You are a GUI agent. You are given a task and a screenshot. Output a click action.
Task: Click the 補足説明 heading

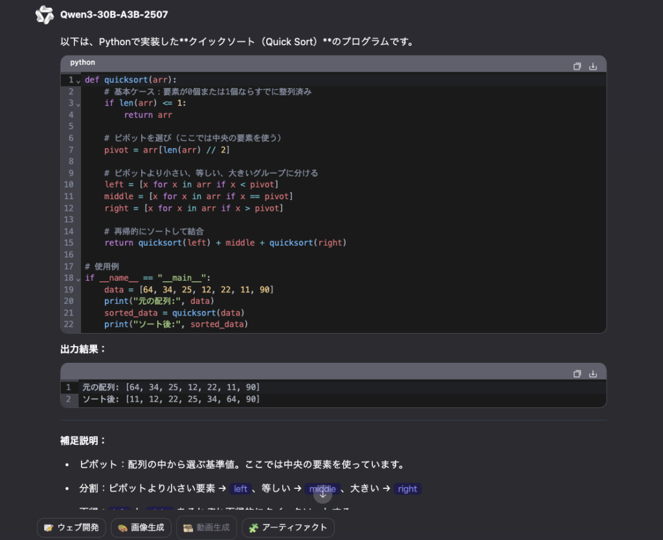(82, 441)
